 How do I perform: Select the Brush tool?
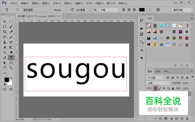(11, 37)
